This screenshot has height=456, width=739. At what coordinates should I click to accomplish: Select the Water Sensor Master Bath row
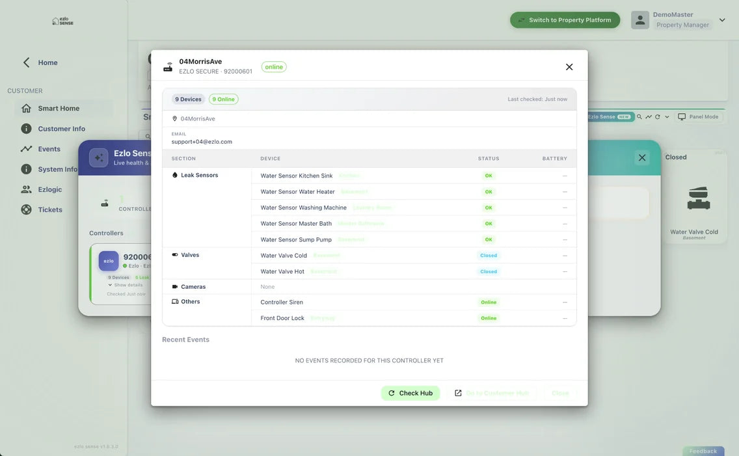point(414,224)
